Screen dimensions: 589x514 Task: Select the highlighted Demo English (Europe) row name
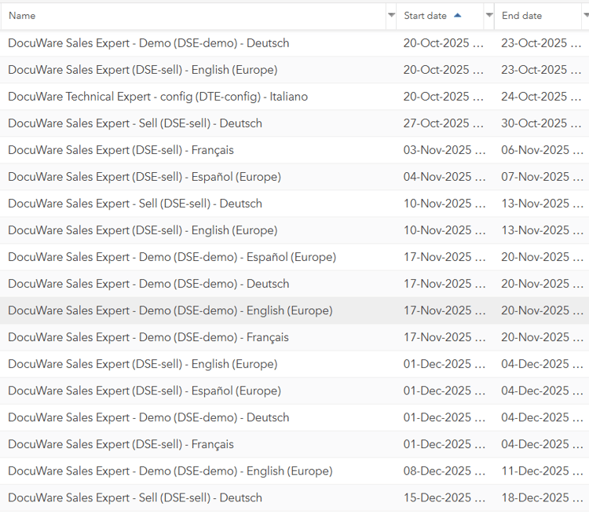pyautogui.click(x=170, y=310)
